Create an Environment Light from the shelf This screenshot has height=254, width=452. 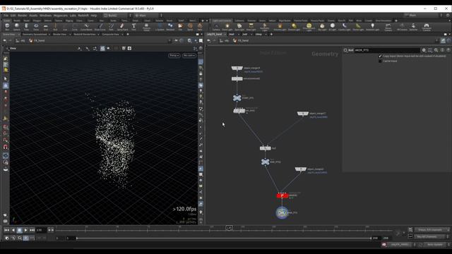309,27
